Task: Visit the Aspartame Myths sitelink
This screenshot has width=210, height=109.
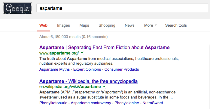Action: coord(54,69)
